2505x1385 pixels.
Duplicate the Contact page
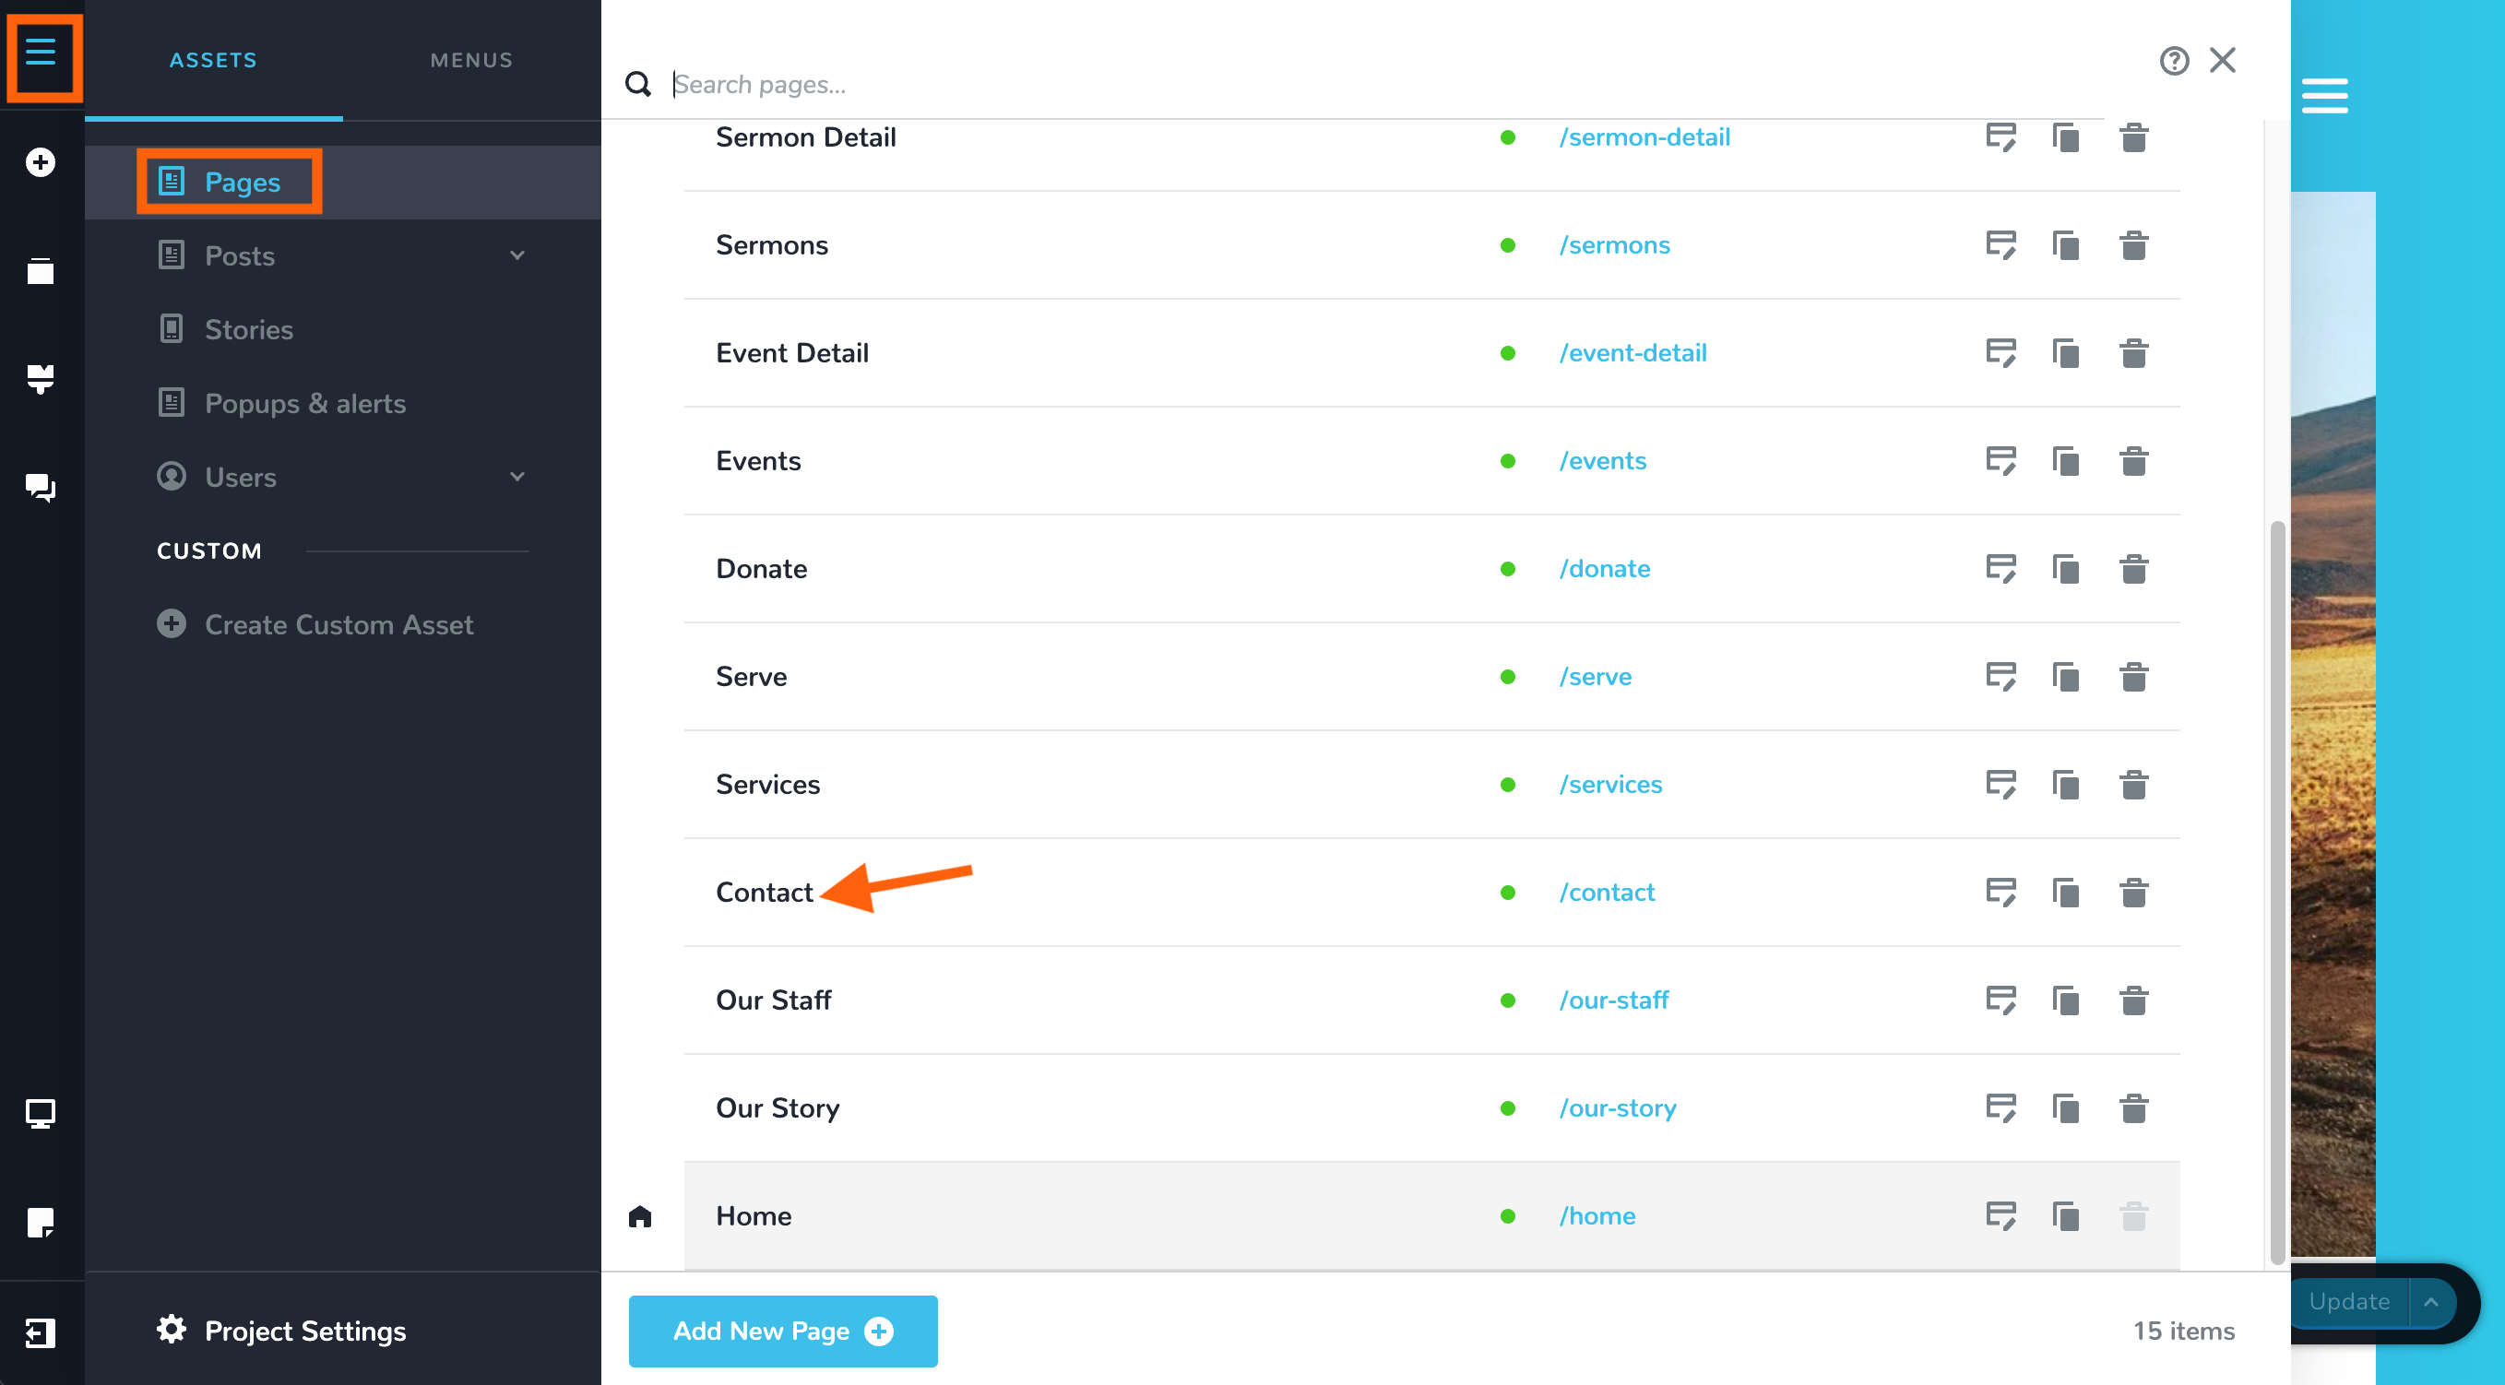tap(2065, 893)
